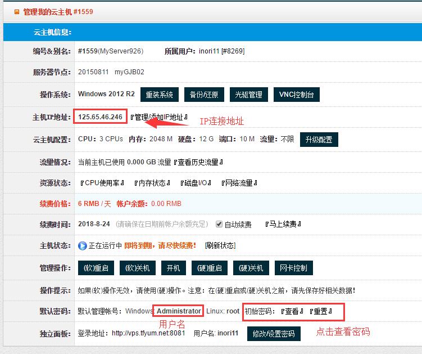Open the 网络流量 link
This screenshot has width=422, height=354.
pyautogui.click(x=239, y=183)
